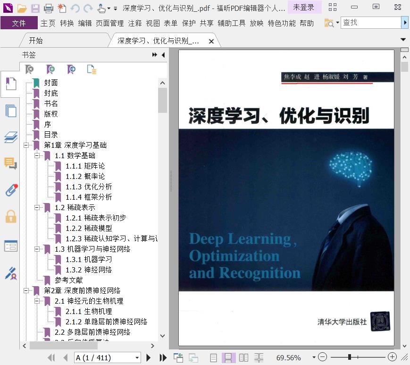
Task: Click the bookmark options page icon
Action: point(92,69)
